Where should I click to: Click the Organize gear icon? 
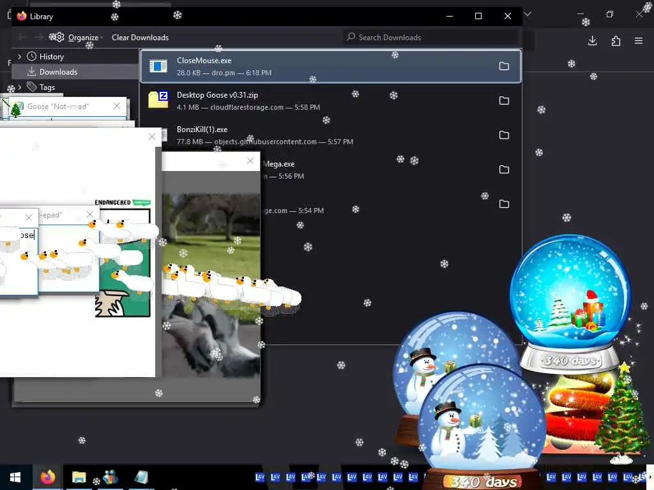click(59, 37)
